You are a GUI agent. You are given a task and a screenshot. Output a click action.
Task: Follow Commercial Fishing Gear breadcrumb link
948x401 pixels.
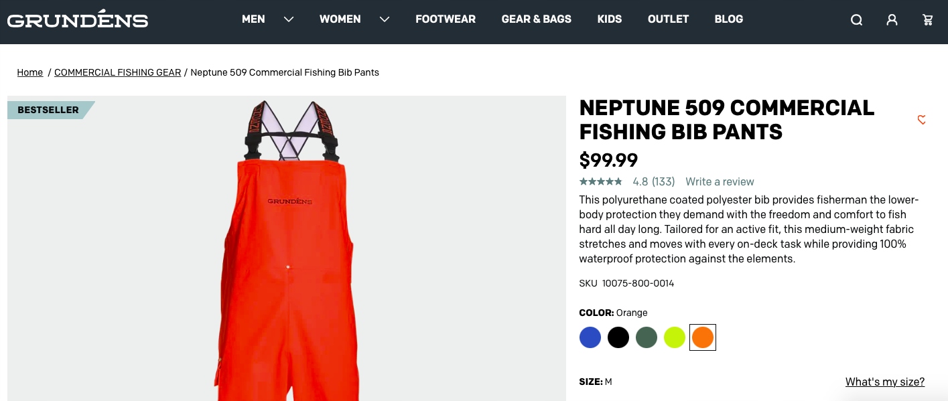pyautogui.click(x=118, y=72)
